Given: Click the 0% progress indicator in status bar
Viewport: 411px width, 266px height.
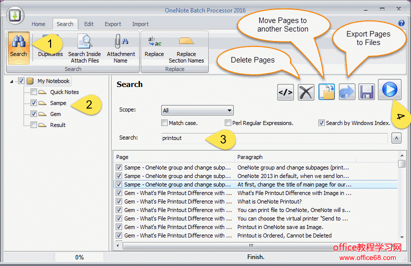Looking at the screenshot, I should pos(79,257).
